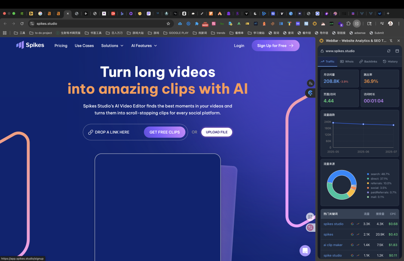View site information icon in address bar
This screenshot has width=404, height=261.
[32, 24]
